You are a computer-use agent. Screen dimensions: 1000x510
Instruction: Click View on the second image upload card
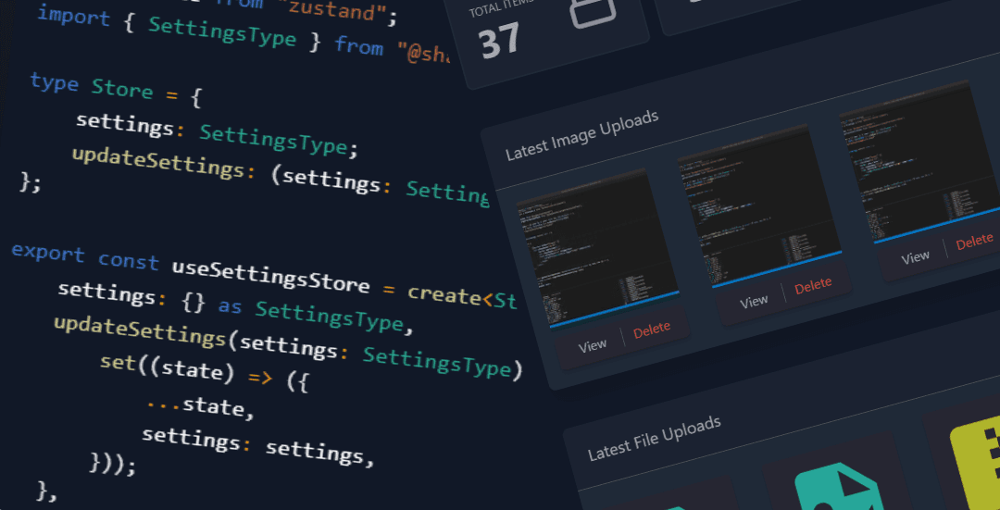coord(753,301)
